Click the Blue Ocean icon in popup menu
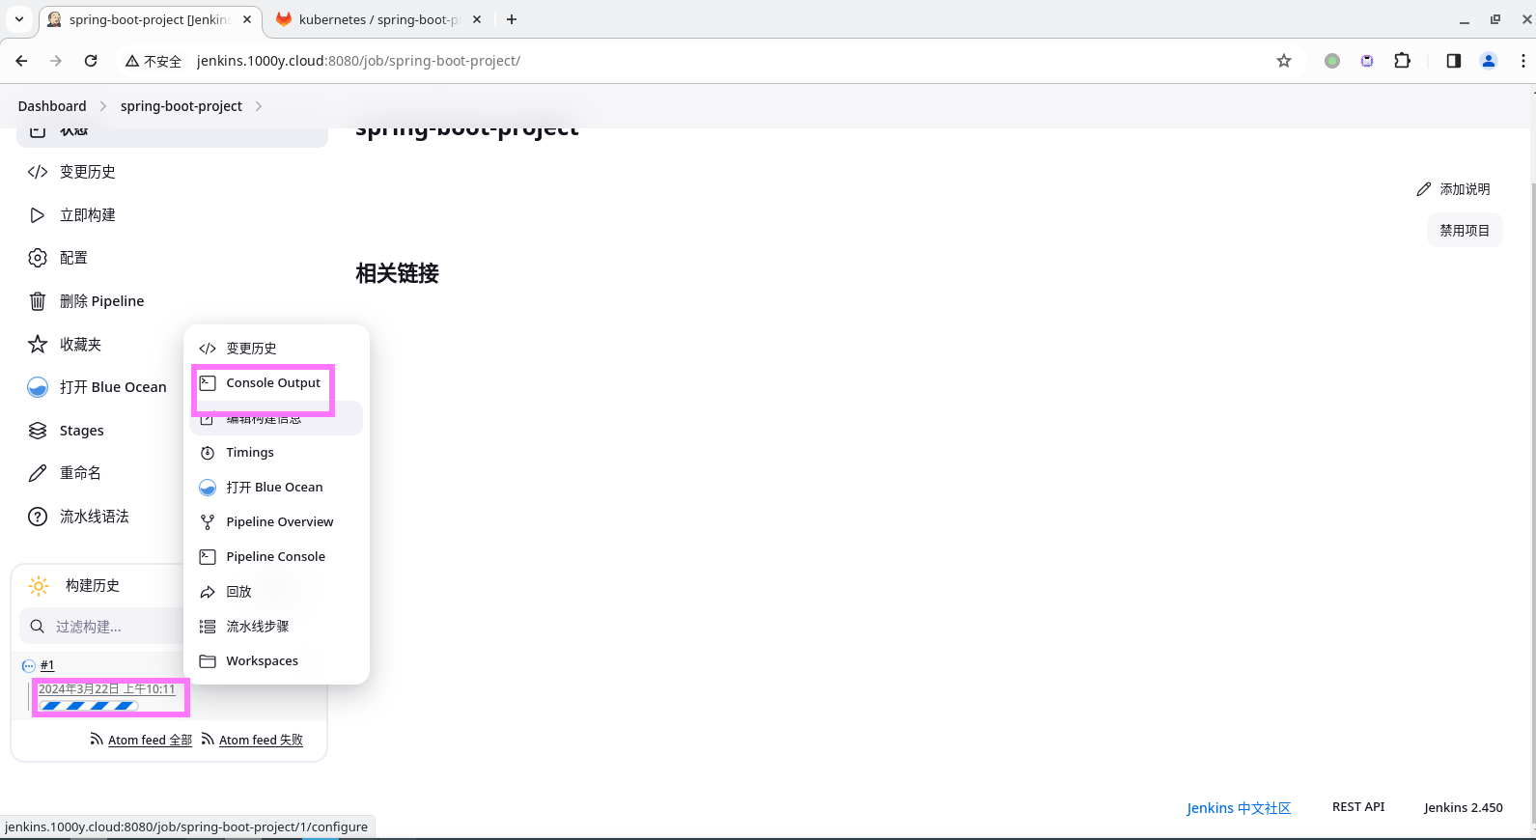This screenshot has width=1536, height=840. pyautogui.click(x=208, y=488)
